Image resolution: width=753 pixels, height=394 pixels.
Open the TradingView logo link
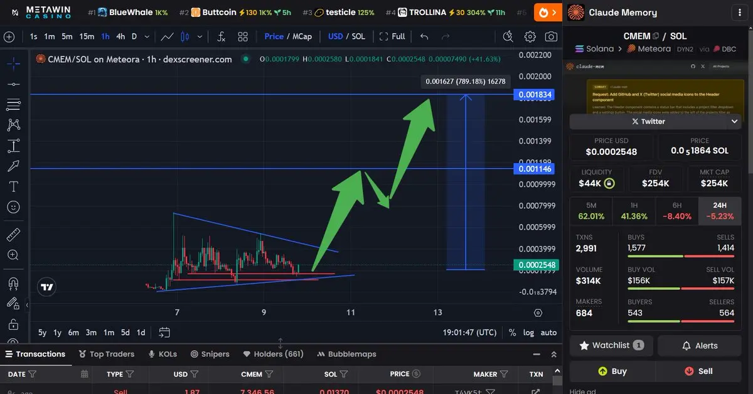click(47, 287)
